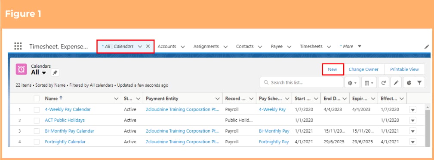Click the pencil icon to edit navigation bar
Image resolution: width=434 pixels, height=160 pixels.
[x=427, y=47]
